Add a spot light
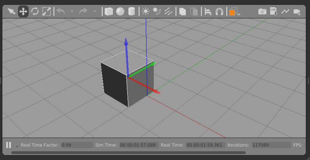The image size is (310, 160). 157,11
